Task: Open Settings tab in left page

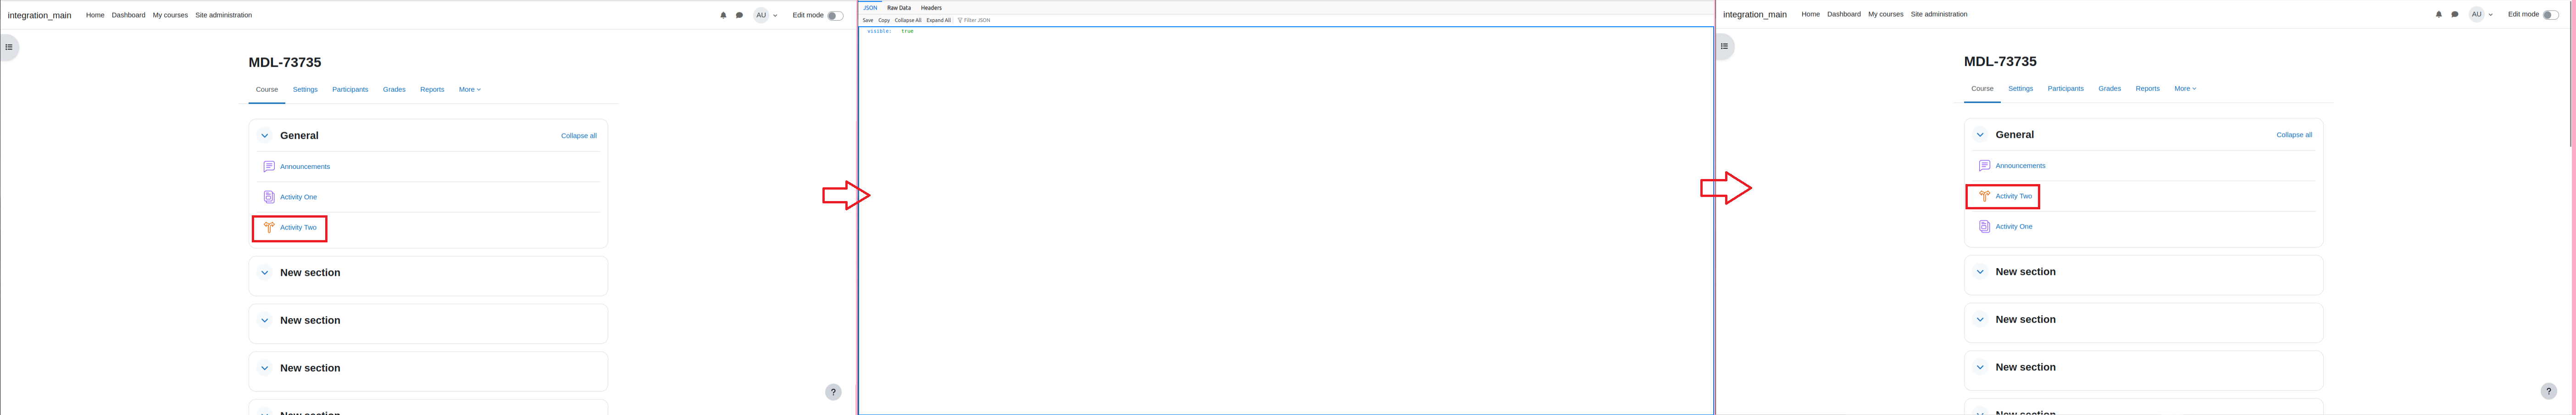Action: click(305, 89)
